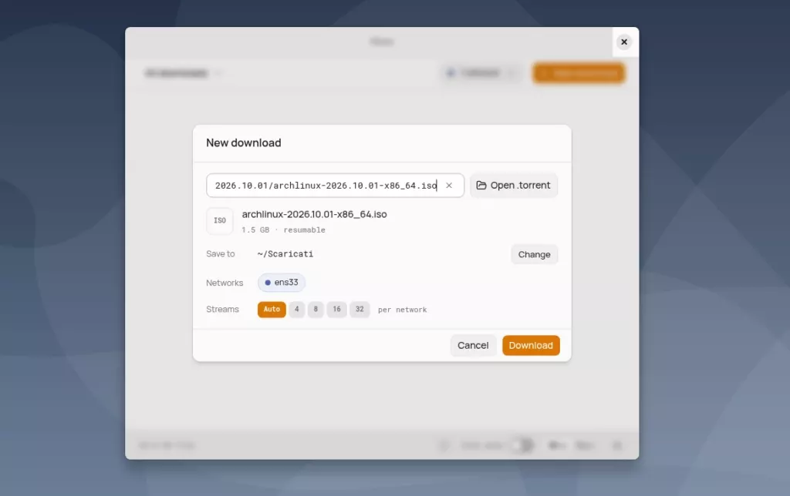Image resolution: width=790 pixels, height=496 pixels.
Task: Toggle the blurred switch in the bottom status bar
Action: click(522, 445)
